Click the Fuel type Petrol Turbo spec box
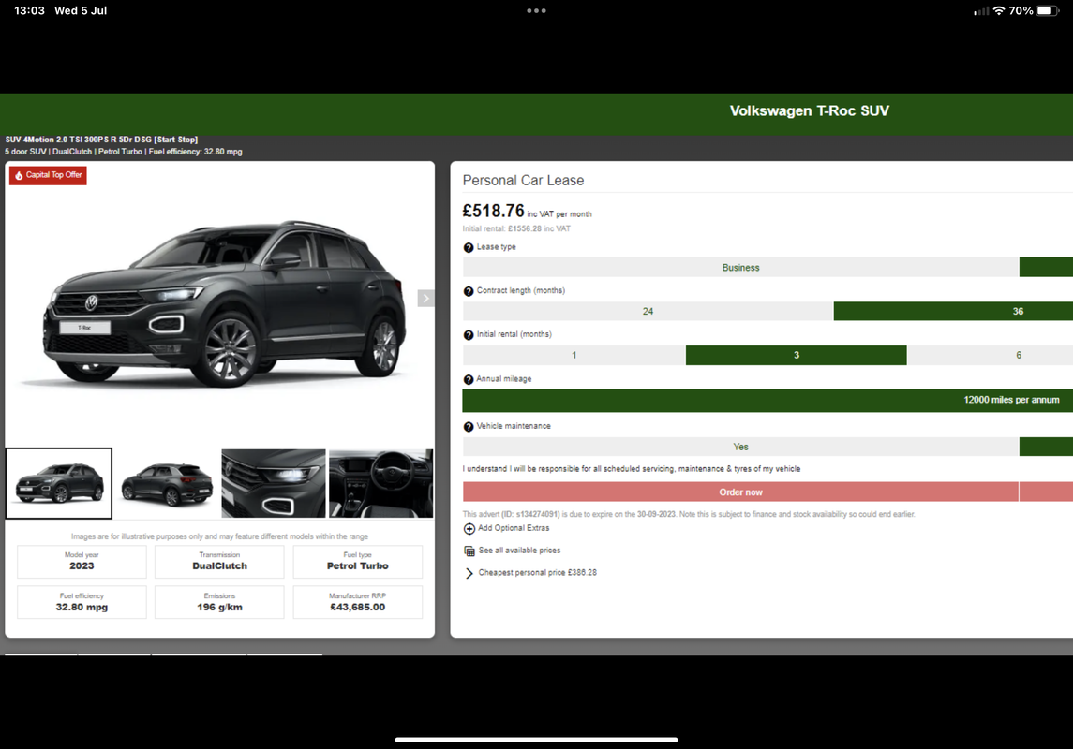 point(357,561)
